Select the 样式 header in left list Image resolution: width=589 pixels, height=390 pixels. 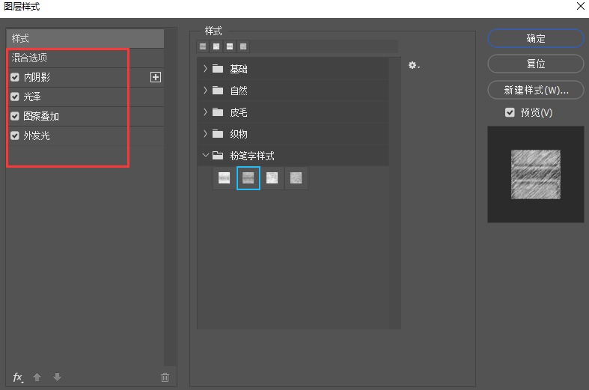[85, 38]
